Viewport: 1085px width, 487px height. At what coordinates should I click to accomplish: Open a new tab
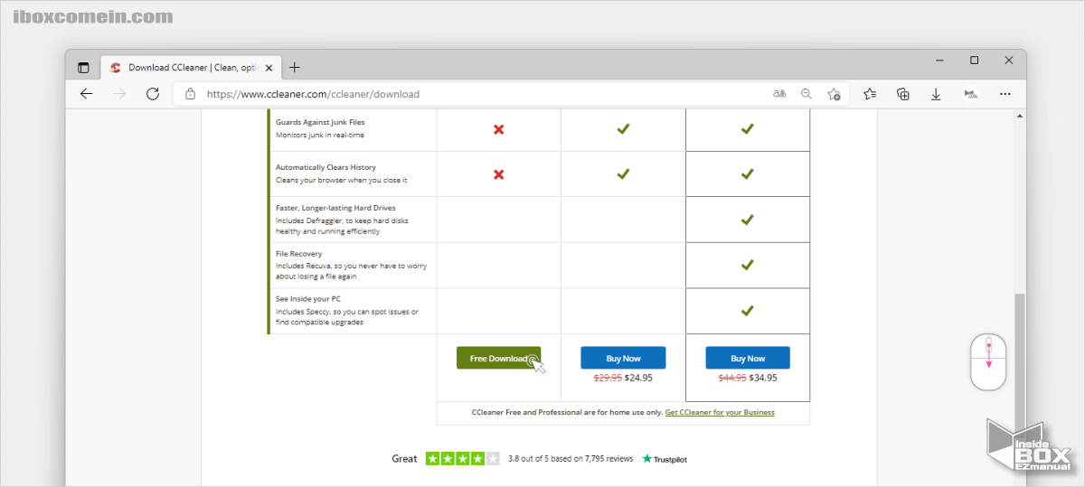pos(295,67)
